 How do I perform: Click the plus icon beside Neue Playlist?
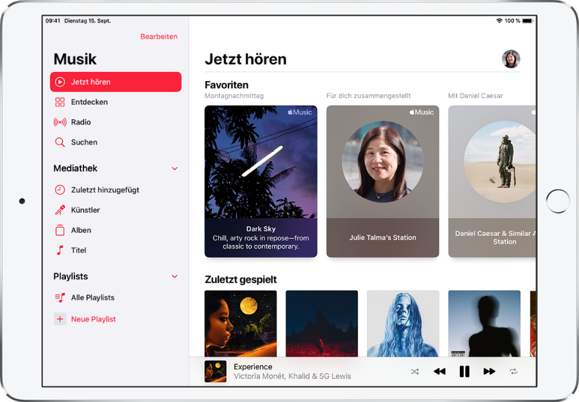click(60, 319)
